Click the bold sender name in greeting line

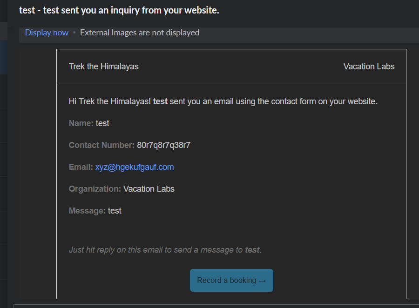point(160,101)
